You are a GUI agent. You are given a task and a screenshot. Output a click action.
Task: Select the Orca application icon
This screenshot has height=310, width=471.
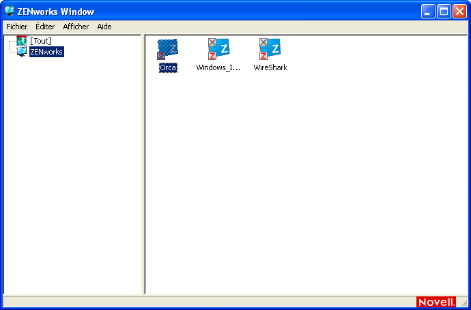(x=168, y=49)
